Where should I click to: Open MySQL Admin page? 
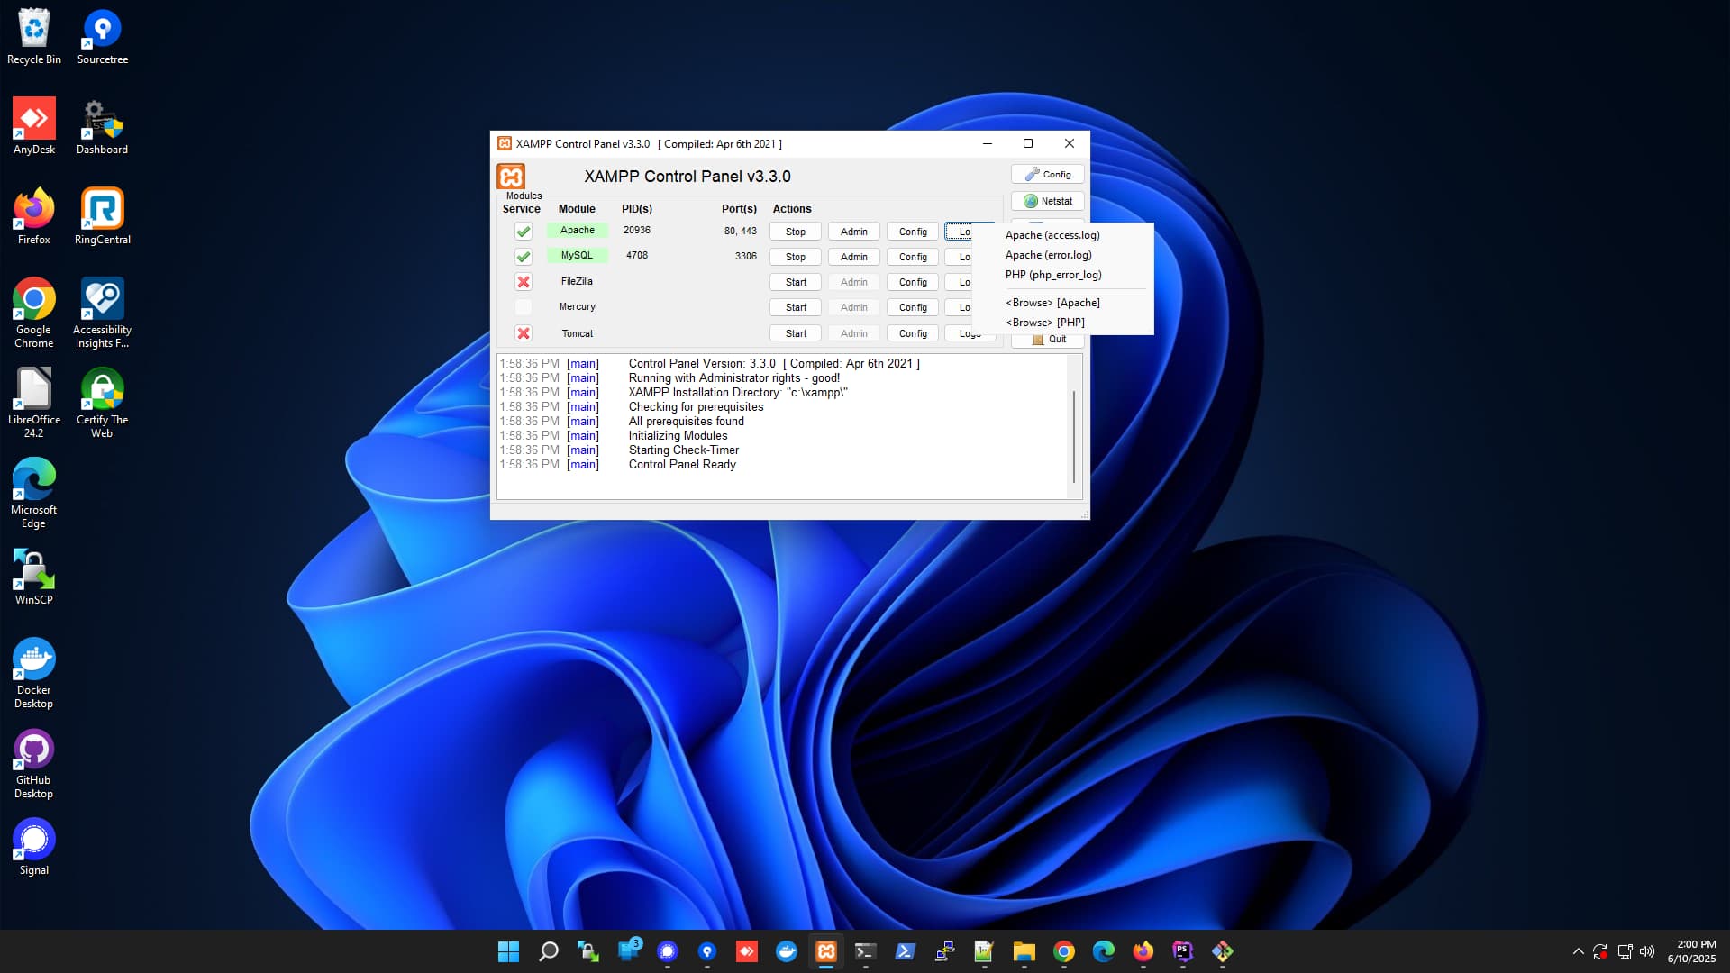pos(854,257)
